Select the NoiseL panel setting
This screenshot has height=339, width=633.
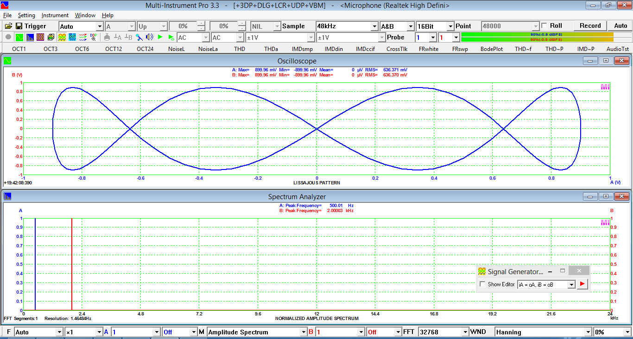pos(176,49)
